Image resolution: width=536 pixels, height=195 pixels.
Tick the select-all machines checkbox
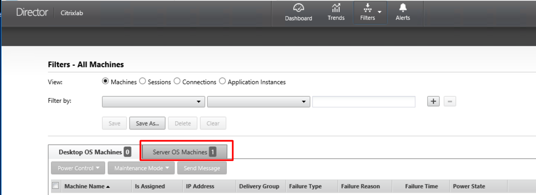click(56, 186)
